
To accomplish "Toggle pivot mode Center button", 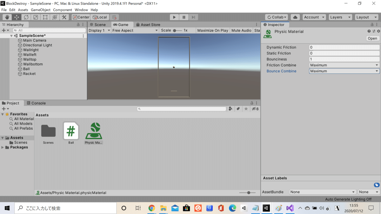I will [81, 17].
